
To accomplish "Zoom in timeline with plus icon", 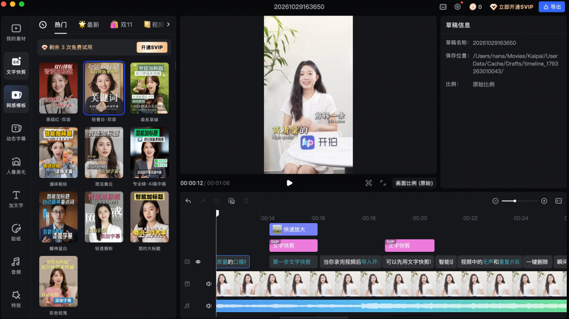I will (x=544, y=201).
